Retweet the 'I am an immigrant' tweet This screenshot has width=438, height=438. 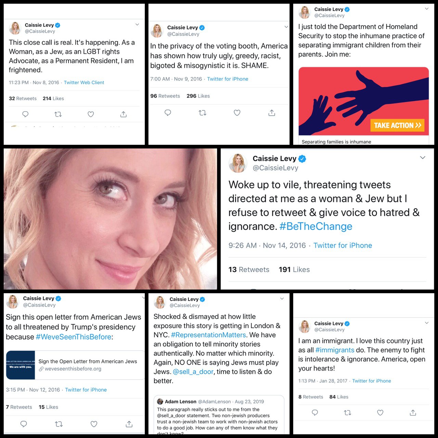coord(348,413)
